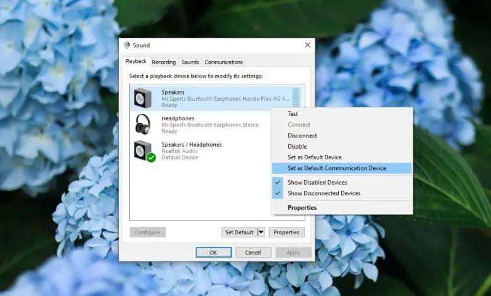The image size is (491, 296).
Task: Click the green default-device checkmark badge
Action: [x=151, y=157]
